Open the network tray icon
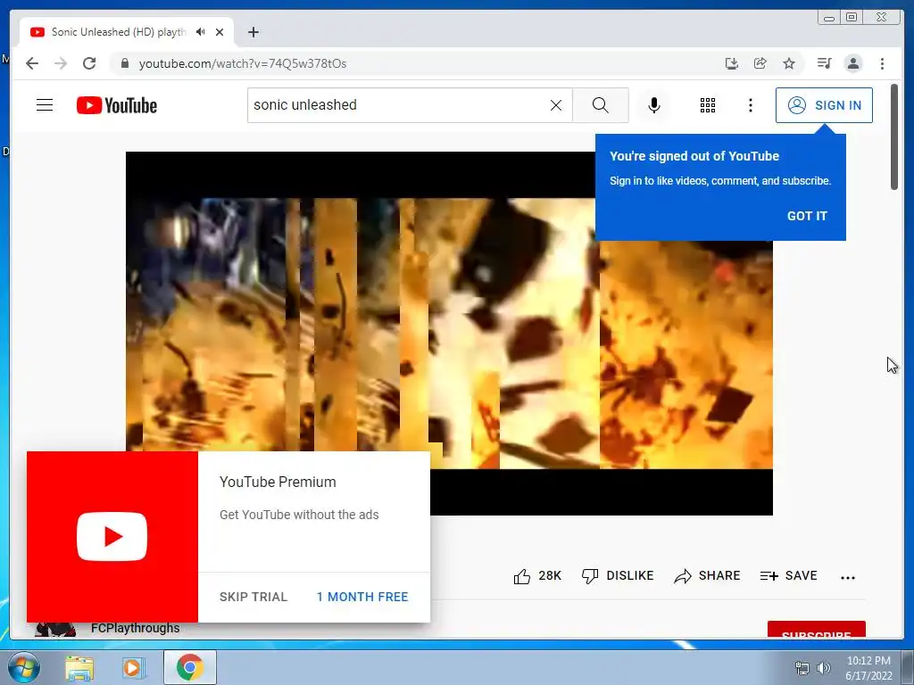Image resolution: width=914 pixels, height=685 pixels. (x=802, y=668)
